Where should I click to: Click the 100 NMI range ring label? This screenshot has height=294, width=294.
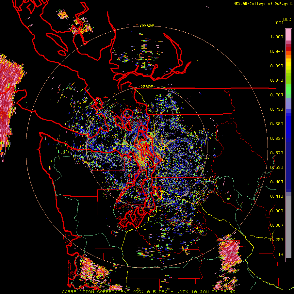(x=147, y=26)
